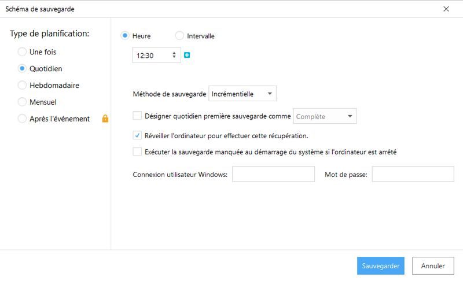Select the Heure radio button

[124, 36]
